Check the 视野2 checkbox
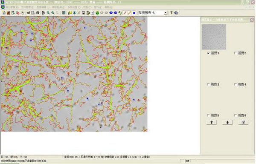The width and height of the screenshot is (256, 164). click(x=236, y=53)
